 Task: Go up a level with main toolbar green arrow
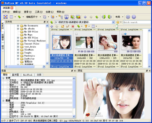pyautogui.click(x=97, y=17)
